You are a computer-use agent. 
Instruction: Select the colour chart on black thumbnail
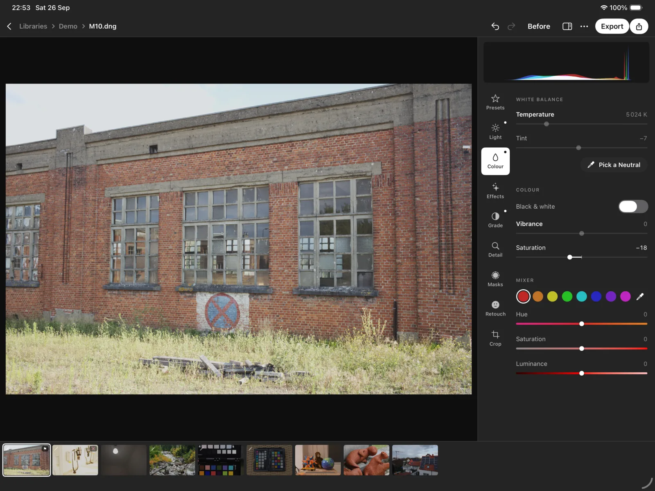[221, 460]
